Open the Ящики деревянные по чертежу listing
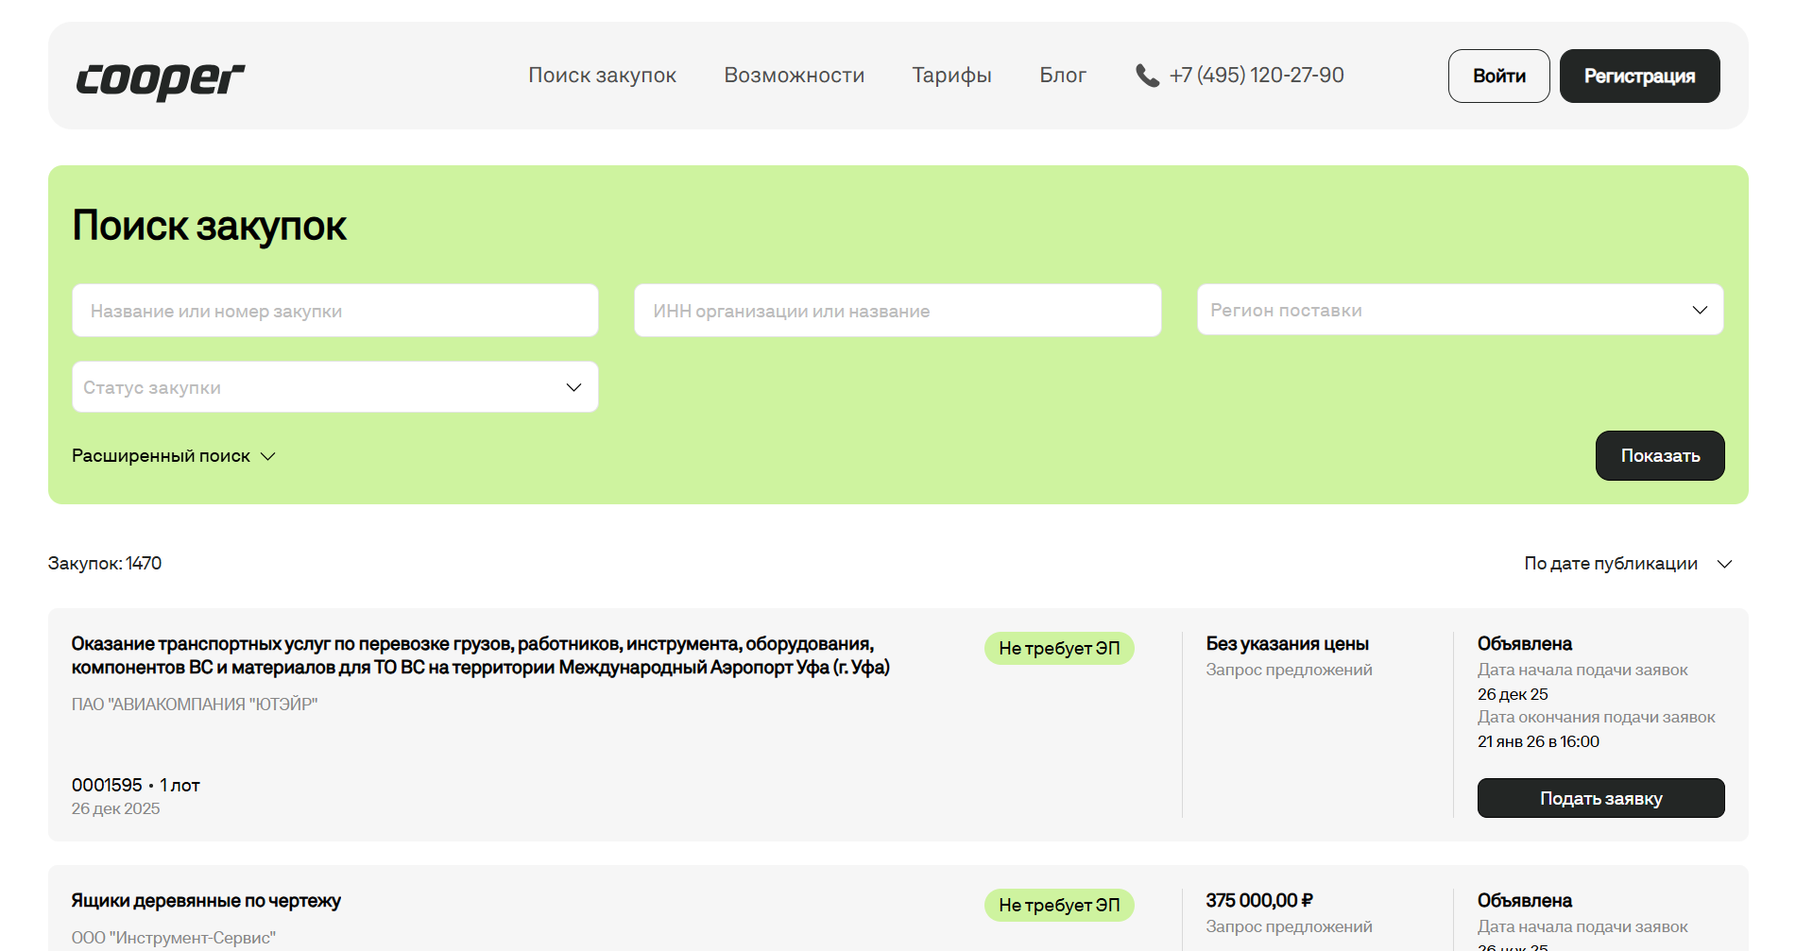Screen dimensions: 1796x951 click(x=206, y=901)
